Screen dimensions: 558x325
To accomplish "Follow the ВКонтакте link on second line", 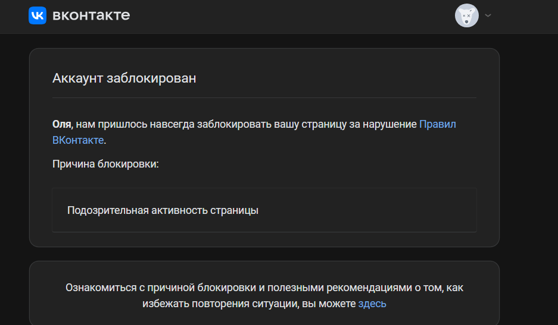I will [x=78, y=140].
